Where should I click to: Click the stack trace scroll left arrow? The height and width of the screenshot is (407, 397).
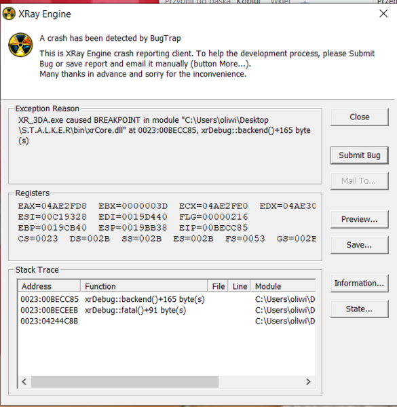point(24,381)
